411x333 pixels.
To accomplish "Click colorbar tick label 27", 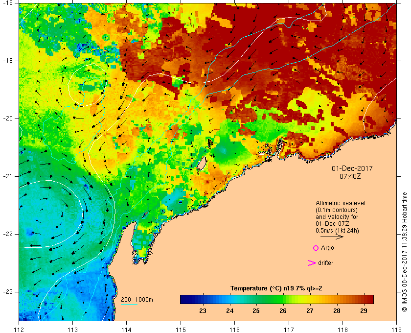I will point(310,310).
